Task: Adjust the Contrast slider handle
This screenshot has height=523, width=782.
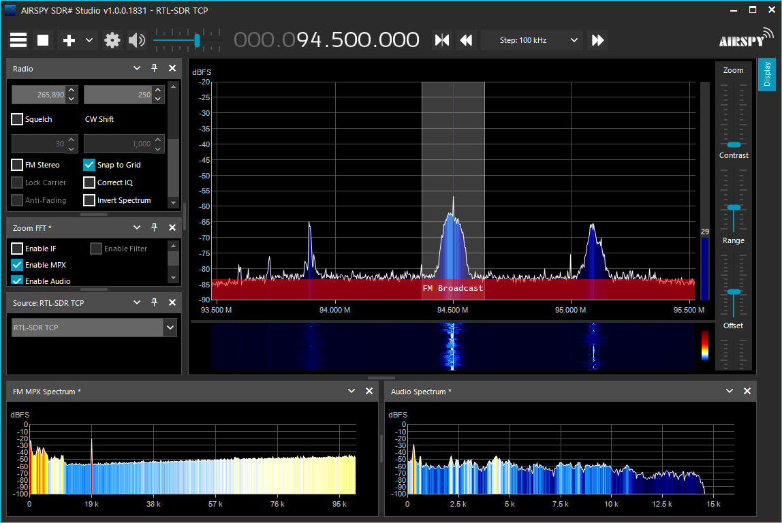Action: (734, 208)
